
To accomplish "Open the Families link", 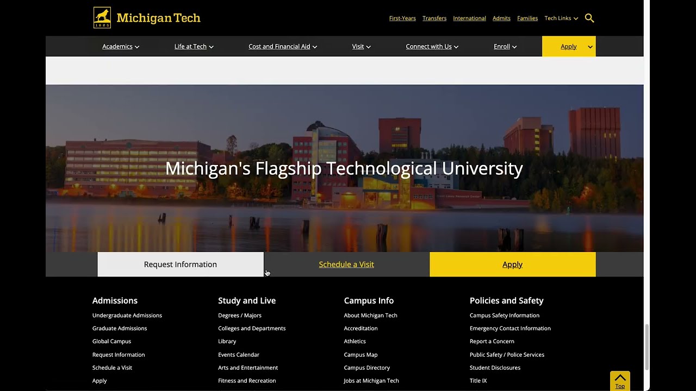I will coord(527,18).
